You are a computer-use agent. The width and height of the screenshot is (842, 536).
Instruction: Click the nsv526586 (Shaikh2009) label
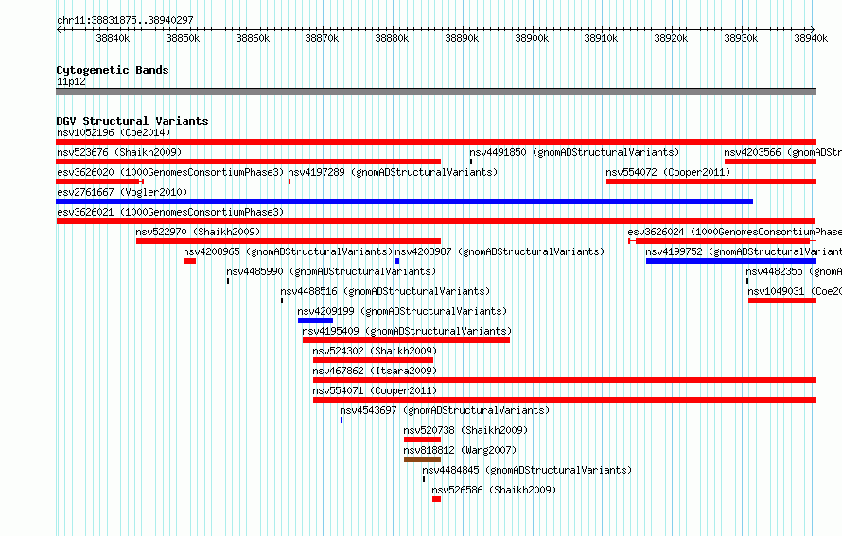pyautogui.click(x=494, y=490)
